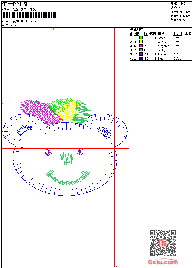Select the Green description cell

(x=162, y=38)
